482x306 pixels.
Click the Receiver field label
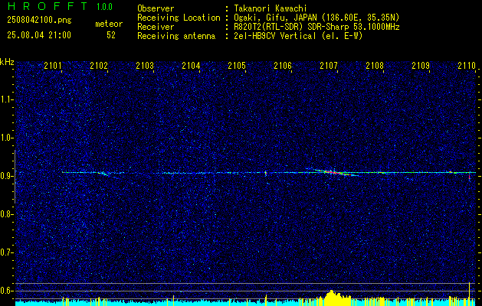coord(156,27)
